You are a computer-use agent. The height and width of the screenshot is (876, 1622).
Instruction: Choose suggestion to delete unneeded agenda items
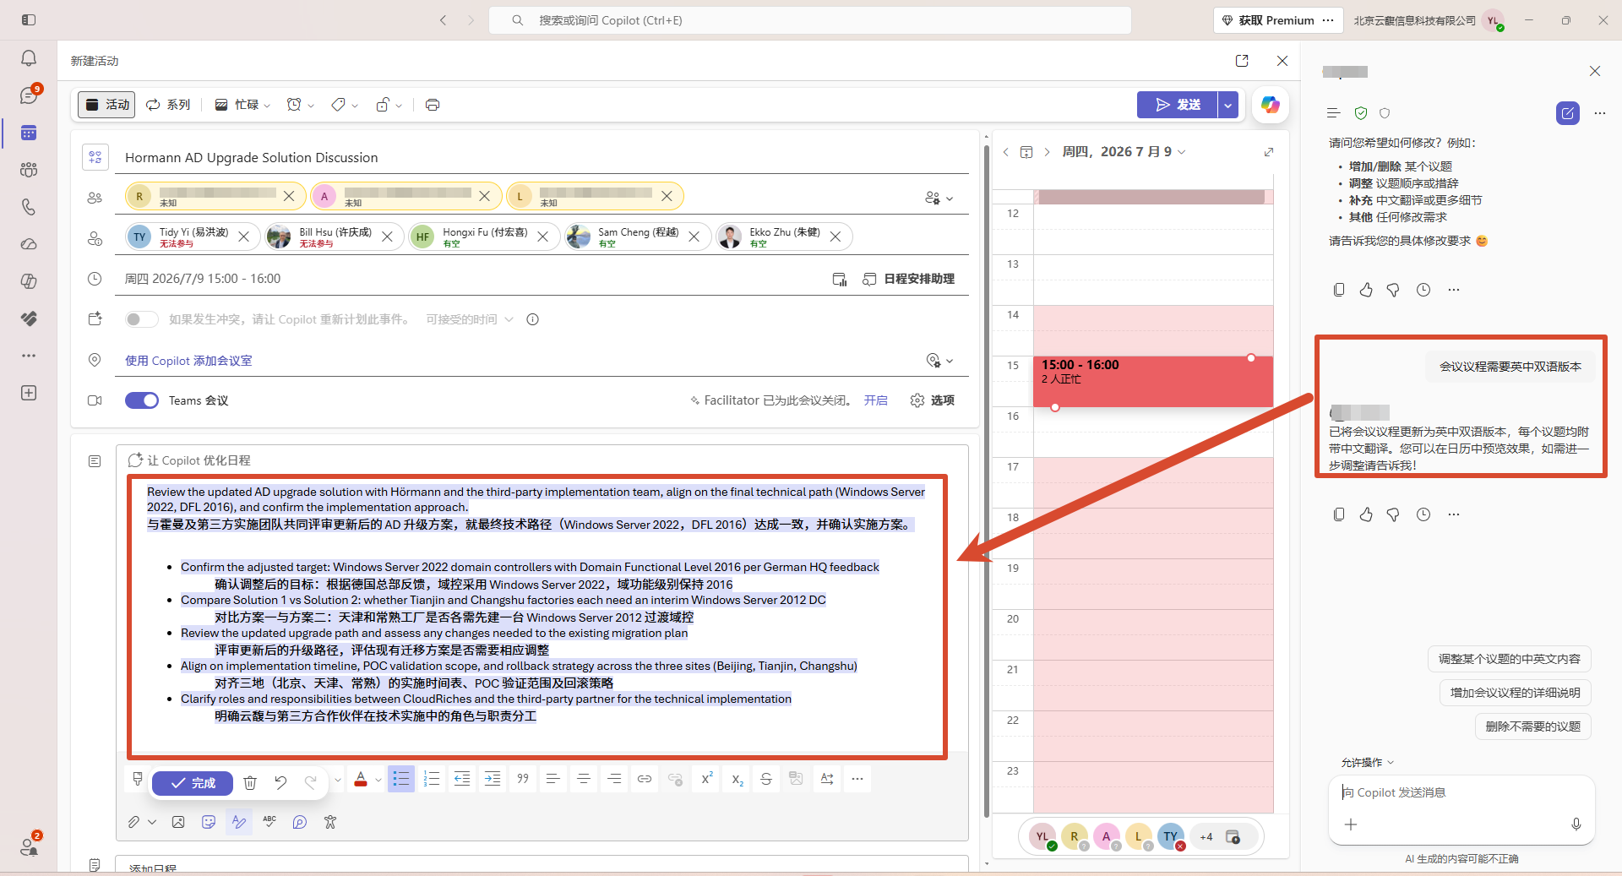pos(1533,726)
